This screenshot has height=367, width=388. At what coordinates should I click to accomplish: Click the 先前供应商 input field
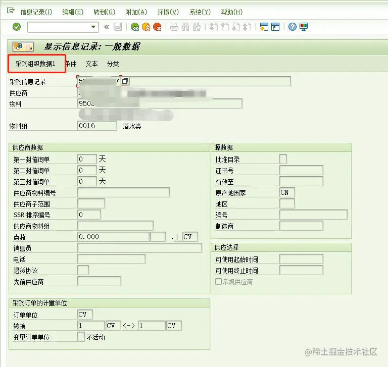[x=99, y=281]
